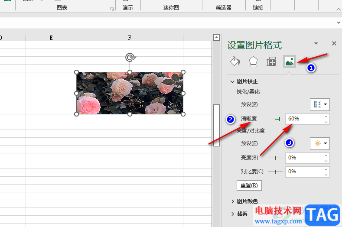
Task: Select the rose picture in the sheet
Action: (x=130, y=93)
